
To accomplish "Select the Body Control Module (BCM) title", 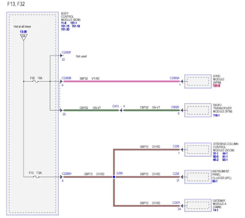I will tap(71, 17).
